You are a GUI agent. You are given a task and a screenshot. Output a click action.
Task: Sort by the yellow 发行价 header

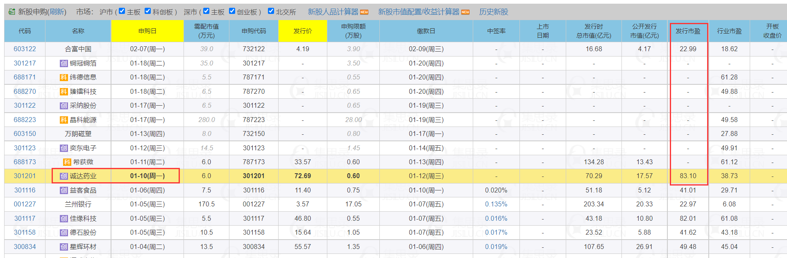tap(302, 31)
